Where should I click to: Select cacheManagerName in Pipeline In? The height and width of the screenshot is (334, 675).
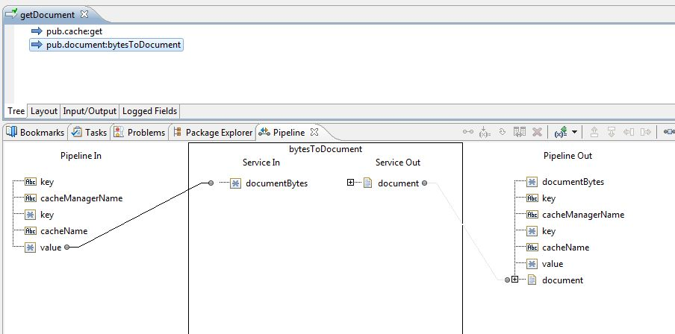pyautogui.click(x=81, y=198)
